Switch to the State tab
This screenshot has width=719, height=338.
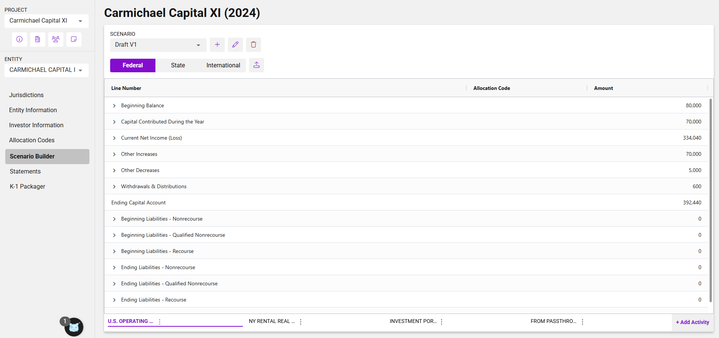178,65
